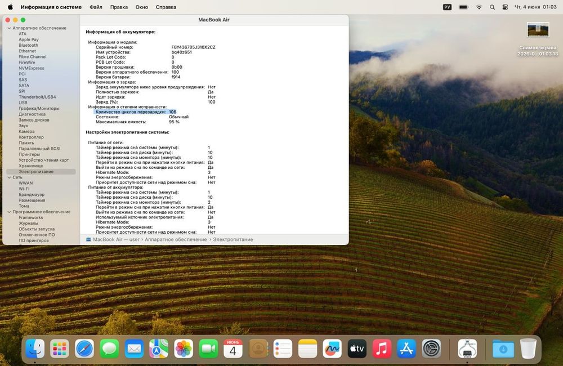Open Spotlight search
The width and height of the screenshot is (563, 366).
pos(492,7)
